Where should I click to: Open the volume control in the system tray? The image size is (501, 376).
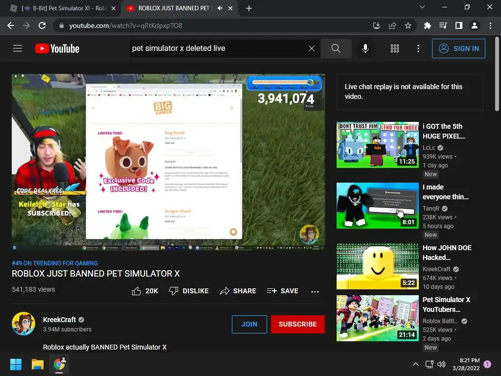(441, 364)
